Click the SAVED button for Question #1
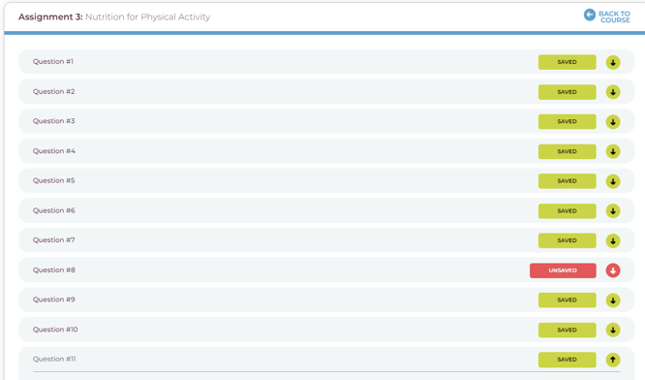The width and height of the screenshot is (645, 380). (567, 62)
